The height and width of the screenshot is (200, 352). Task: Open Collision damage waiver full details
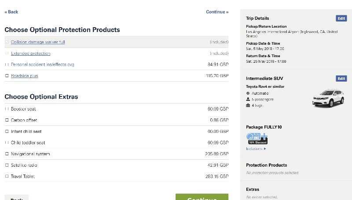[38, 42]
